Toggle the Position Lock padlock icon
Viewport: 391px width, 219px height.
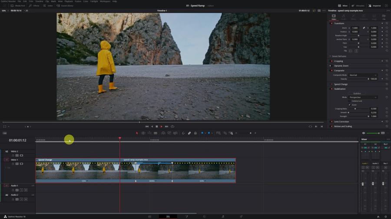[x=195, y=133]
